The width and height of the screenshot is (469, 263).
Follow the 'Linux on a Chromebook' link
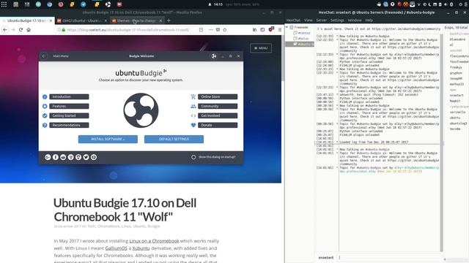coord(154,241)
